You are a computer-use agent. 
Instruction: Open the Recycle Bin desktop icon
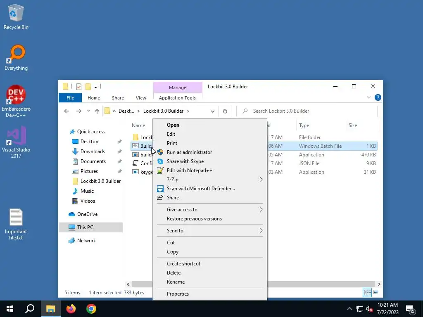(x=16, y=17)
